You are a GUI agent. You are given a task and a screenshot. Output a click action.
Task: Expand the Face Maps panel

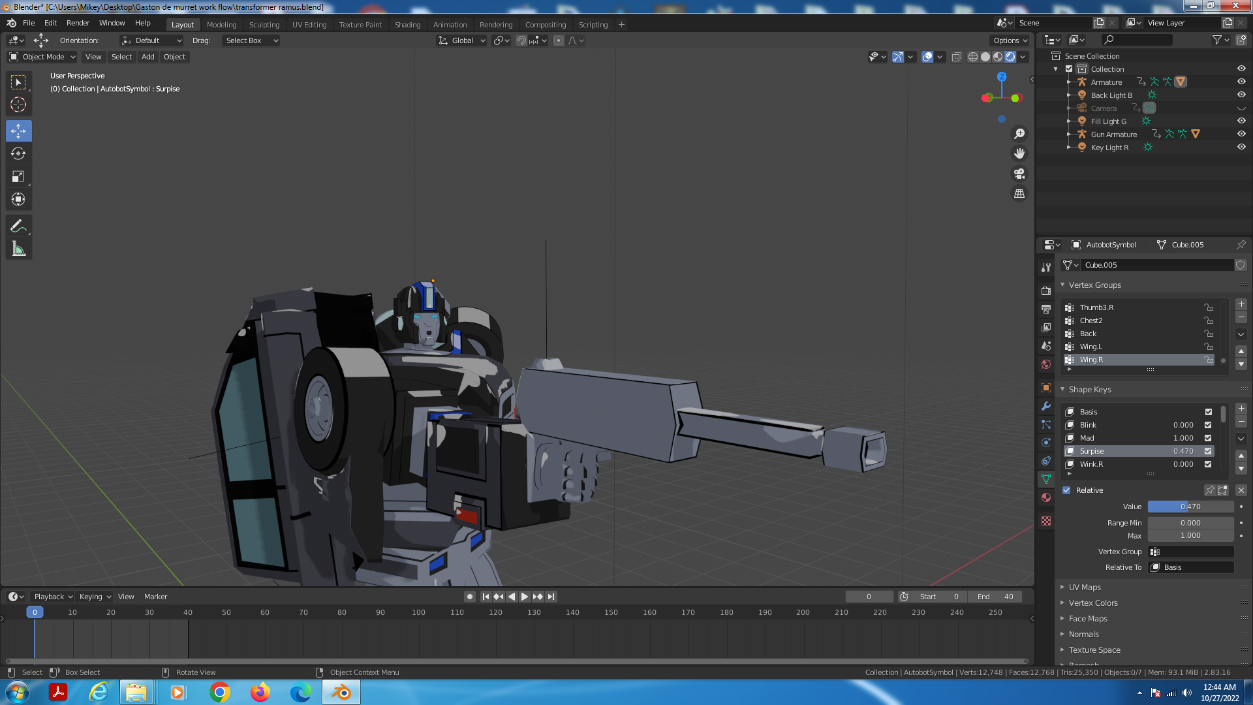1088,619
